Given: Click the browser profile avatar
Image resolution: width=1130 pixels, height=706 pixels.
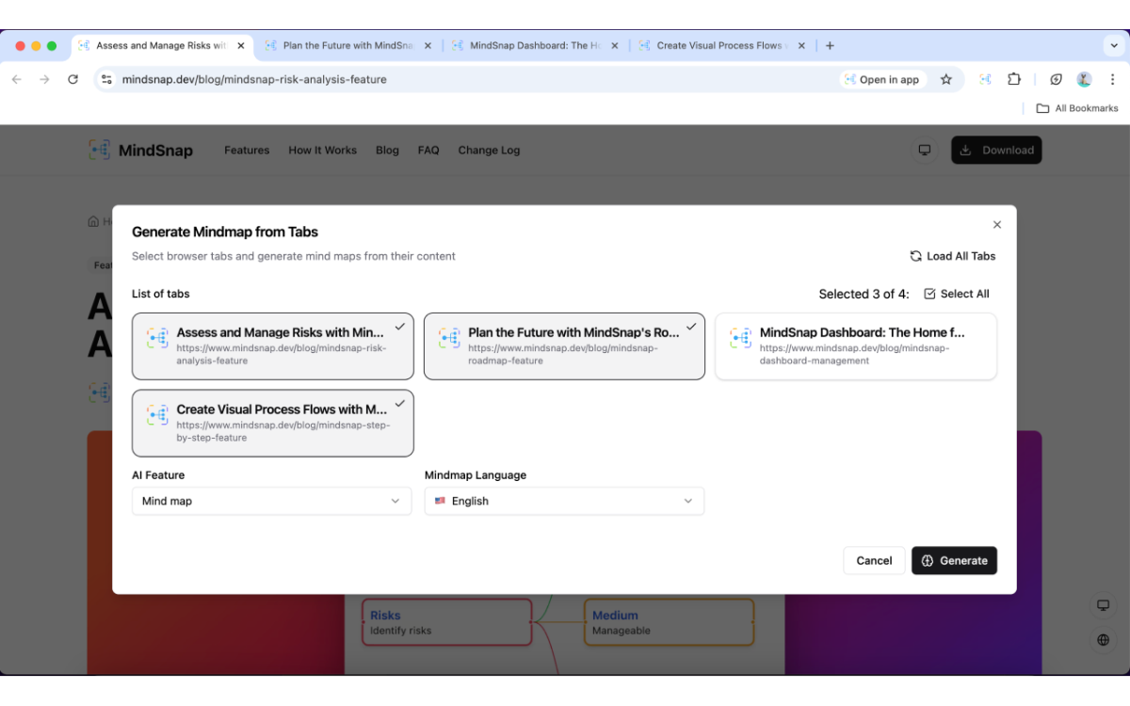Looking at the screenshot, I should pos(1084,79).
